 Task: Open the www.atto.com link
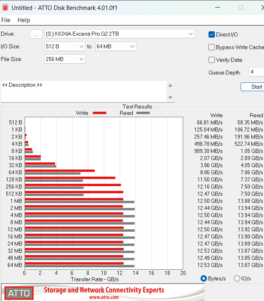point(104,297)
